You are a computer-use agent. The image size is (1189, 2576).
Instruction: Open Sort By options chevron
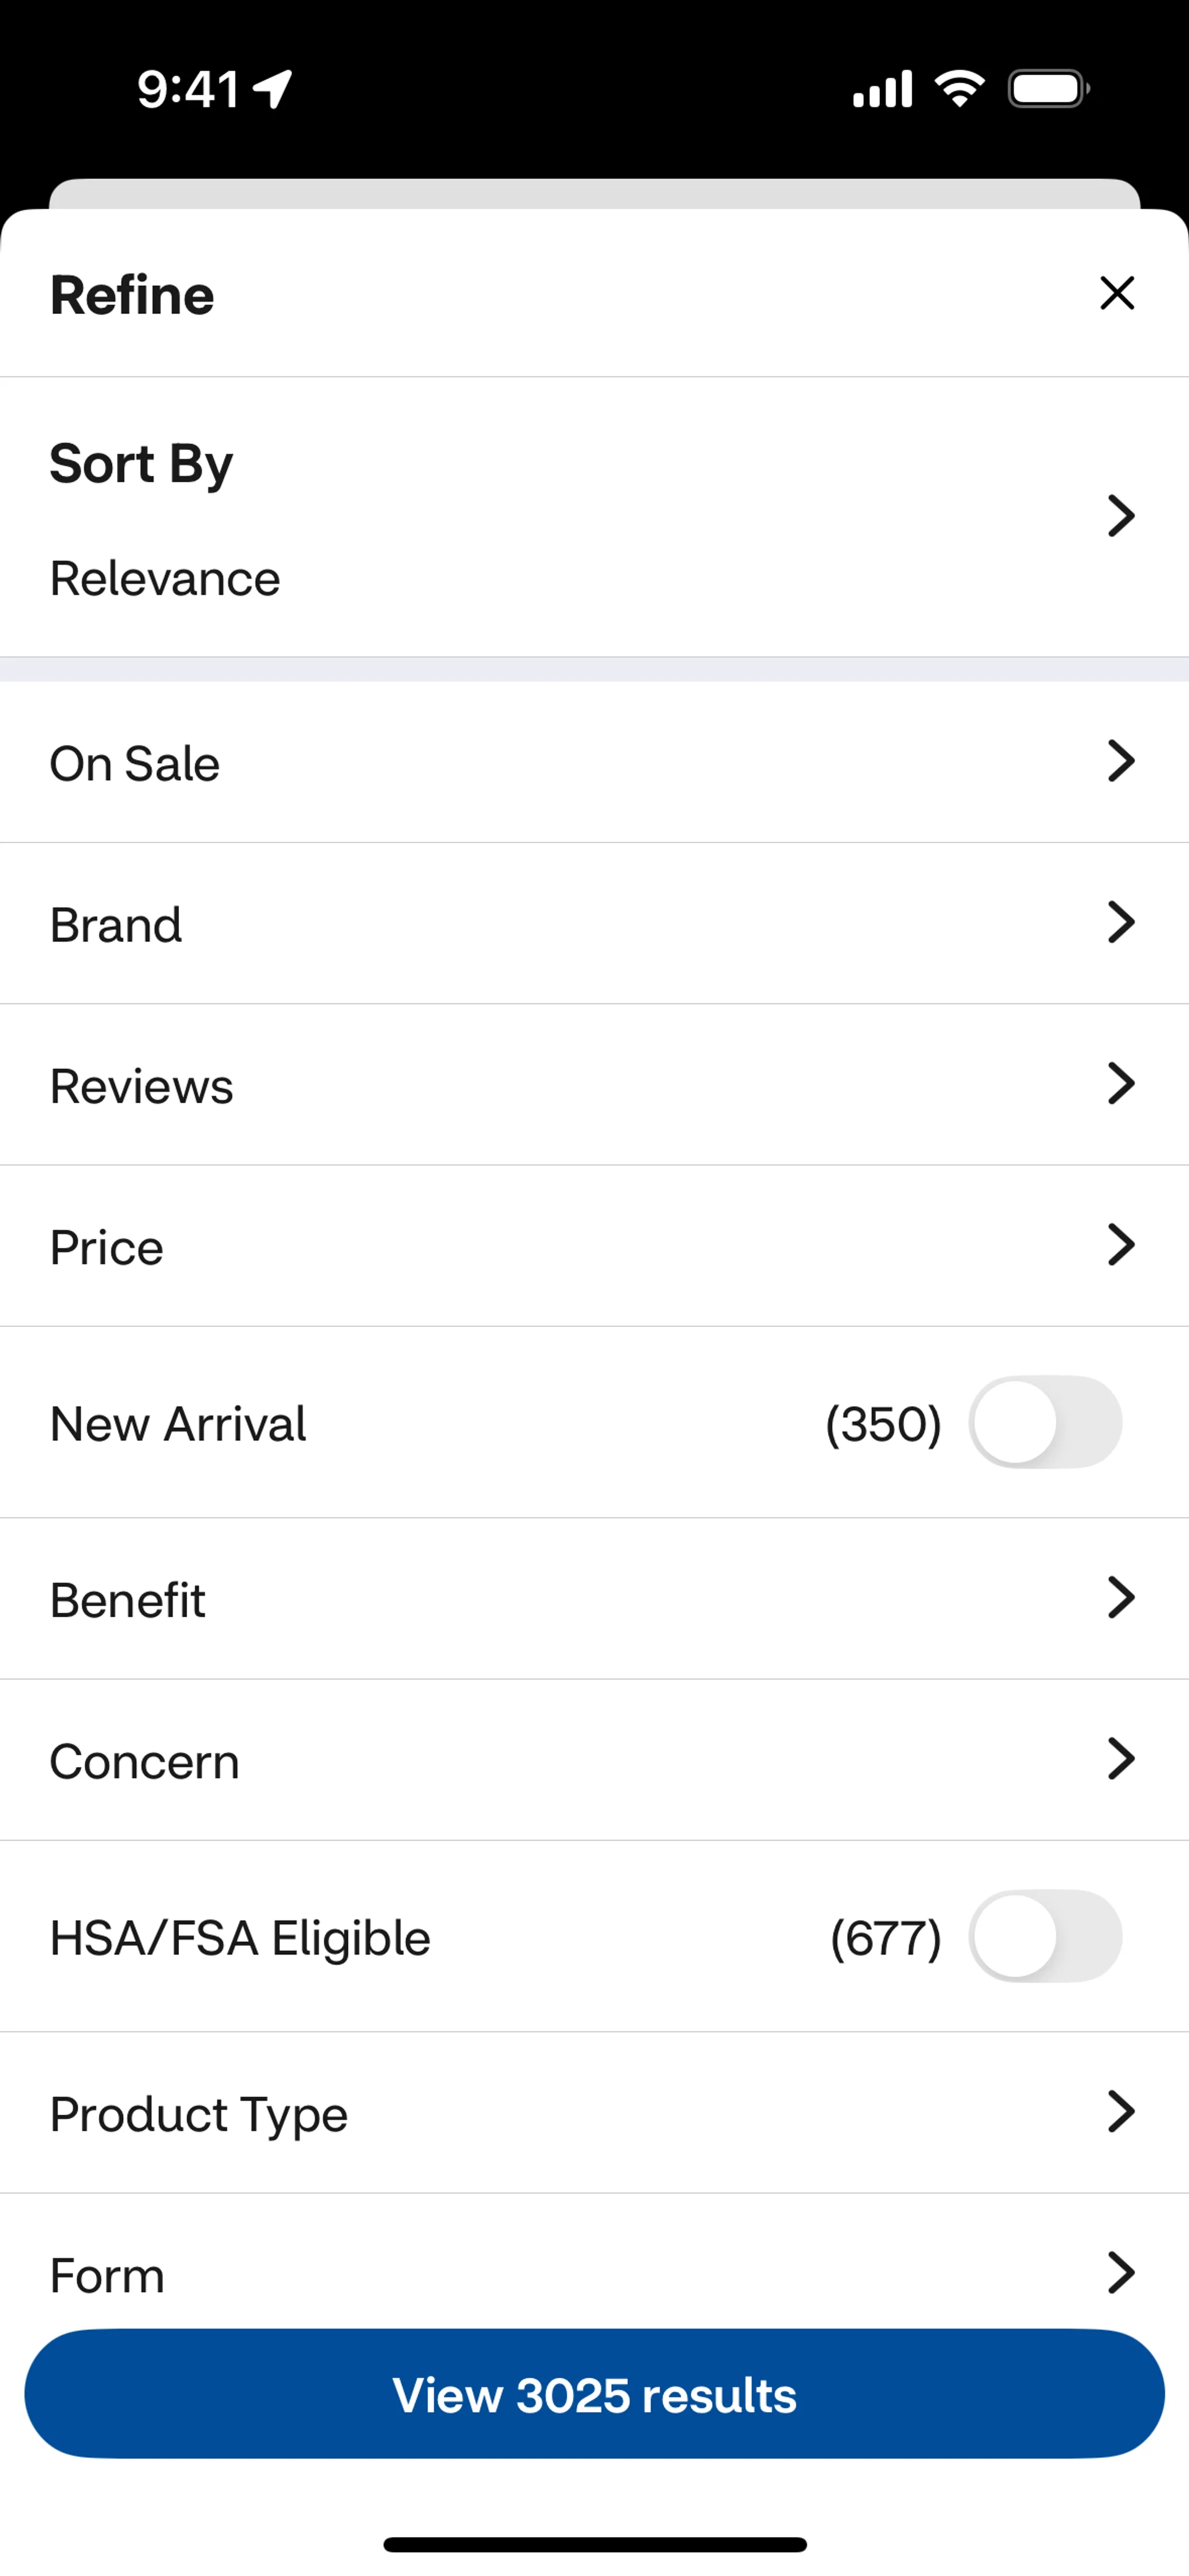[x=1121, y=516]
